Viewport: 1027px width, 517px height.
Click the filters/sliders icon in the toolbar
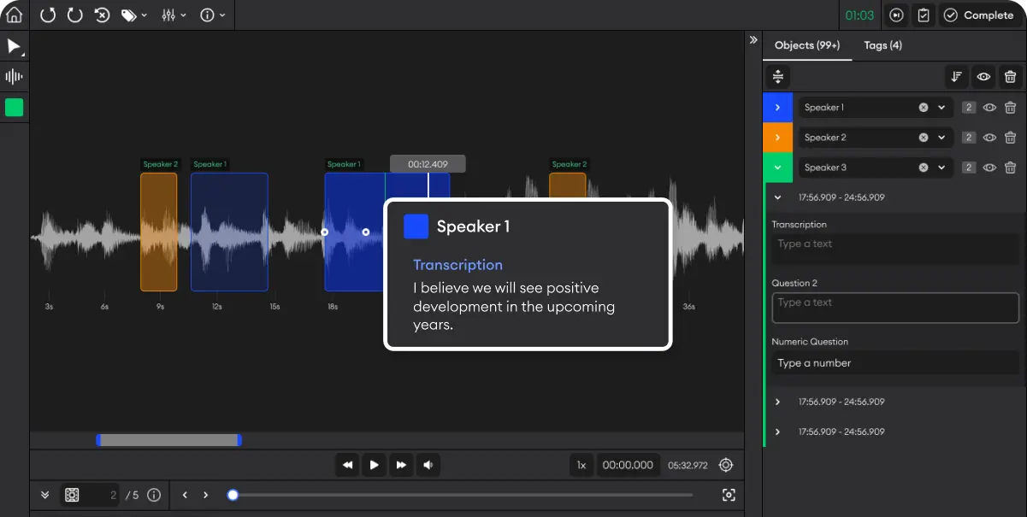click(168, 15)
